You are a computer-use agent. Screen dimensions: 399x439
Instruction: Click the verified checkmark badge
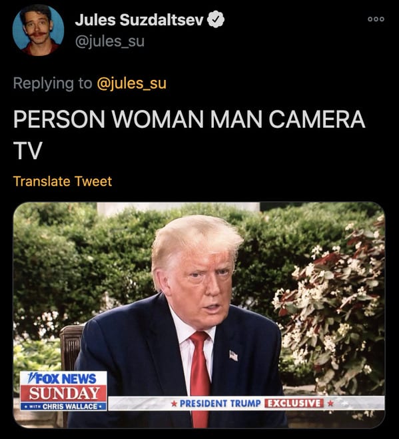(x=216, y=19)
